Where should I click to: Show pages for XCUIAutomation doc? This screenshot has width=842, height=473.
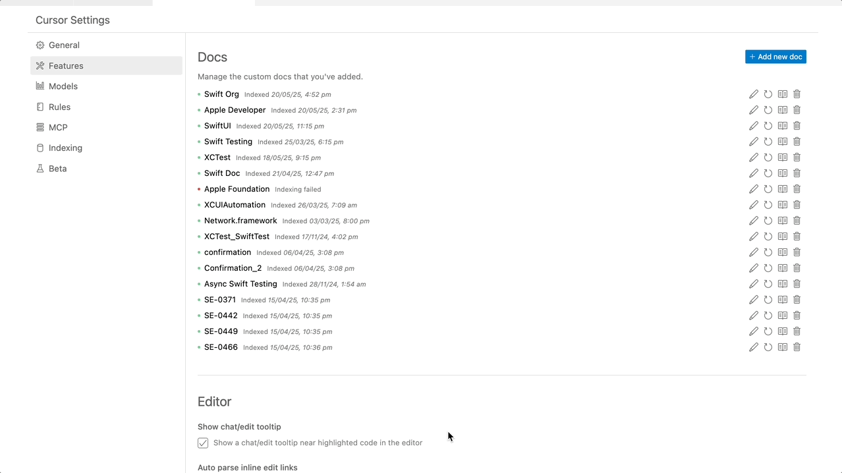click(783, 205)
